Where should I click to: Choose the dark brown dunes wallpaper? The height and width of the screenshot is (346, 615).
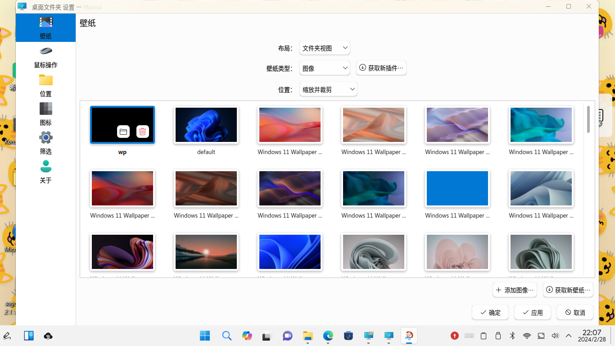point(206,188)
